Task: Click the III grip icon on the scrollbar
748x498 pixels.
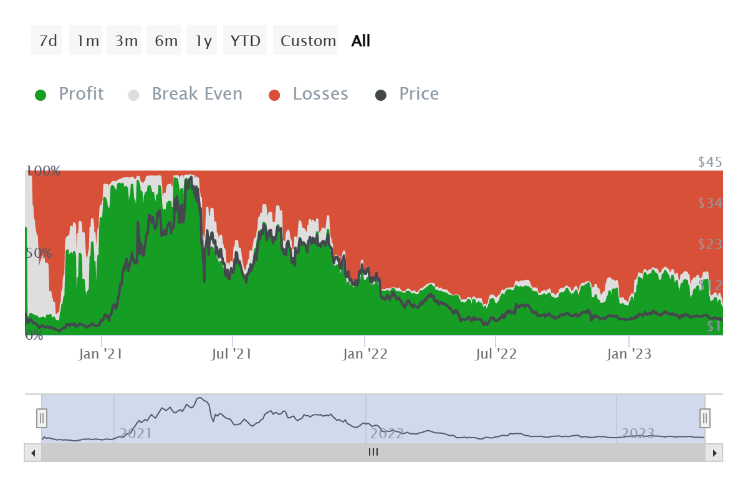Action: (373, 453)
